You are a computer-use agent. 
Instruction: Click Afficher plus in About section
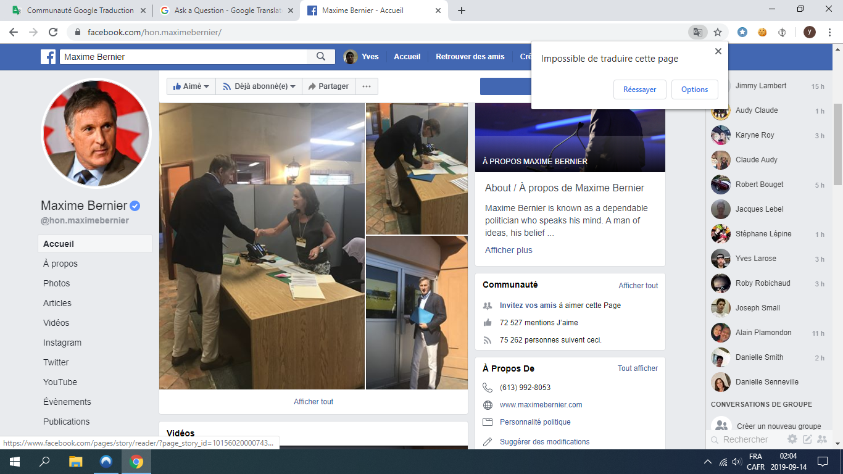[509, 250]
